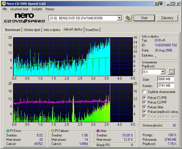
Task: Open the BENQ drive selection dropdown
Action: tap(119, 18)
